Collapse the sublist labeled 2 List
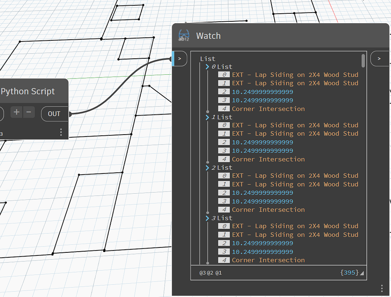This screenshot has height=297, width=391. [207, 167]
